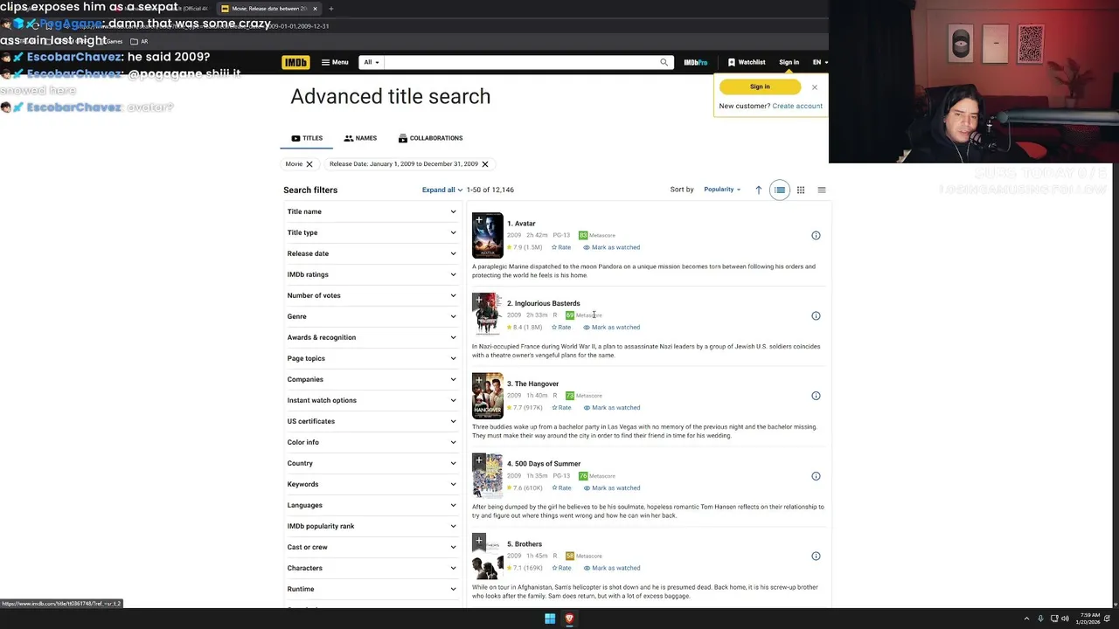This screenshot has height=629, width=1119.
Task: Expand the Languages filter
Action: coord(372,505)
